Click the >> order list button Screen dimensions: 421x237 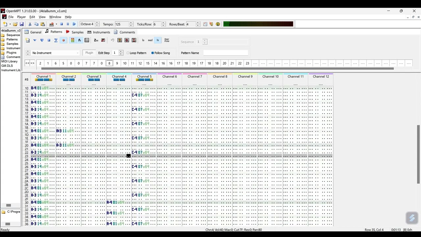(x=32, y=63)
